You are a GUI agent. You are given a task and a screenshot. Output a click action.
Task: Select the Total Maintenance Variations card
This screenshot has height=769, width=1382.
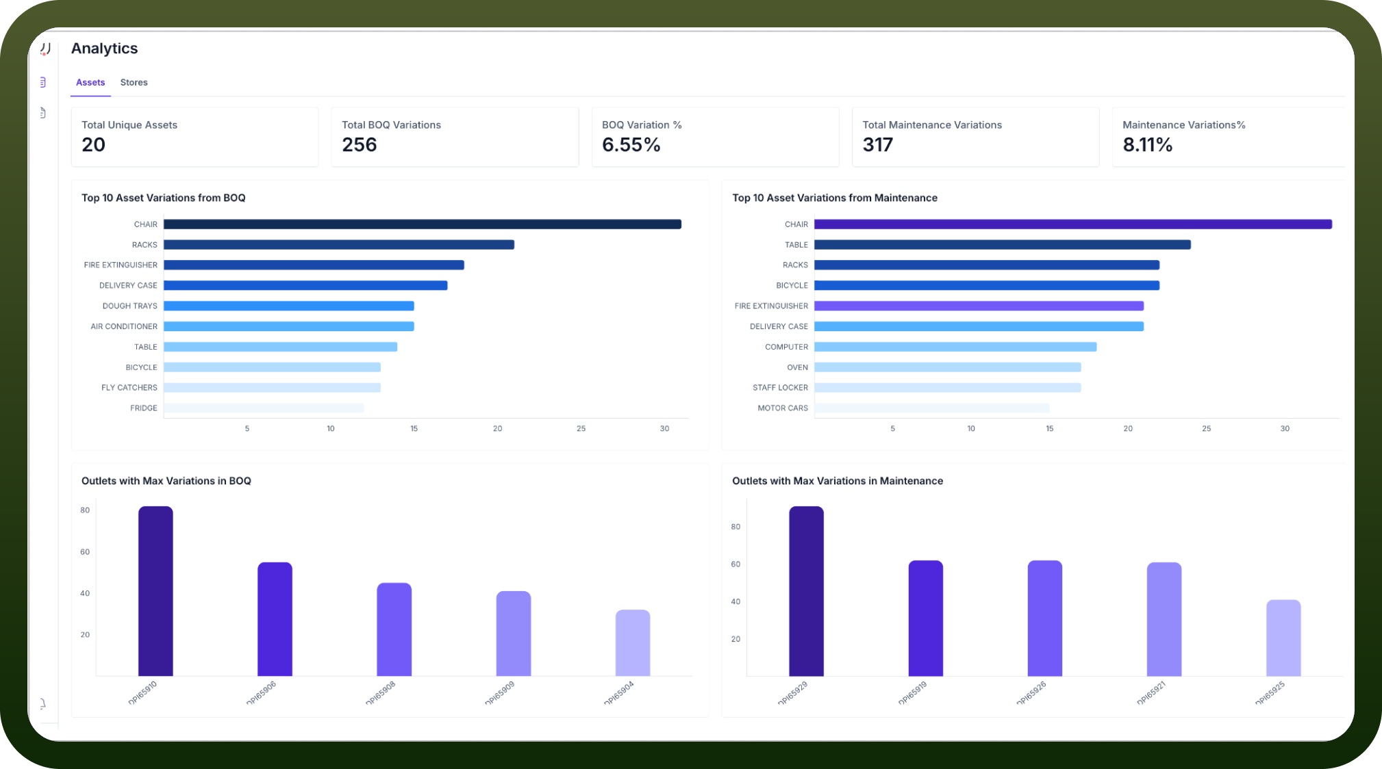(x=976, y=137)
